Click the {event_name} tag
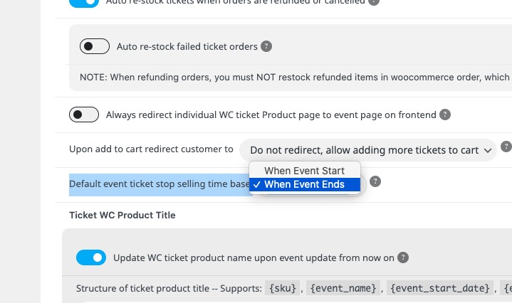The height and width of the screenshot is (303, 512). (343, 288)
